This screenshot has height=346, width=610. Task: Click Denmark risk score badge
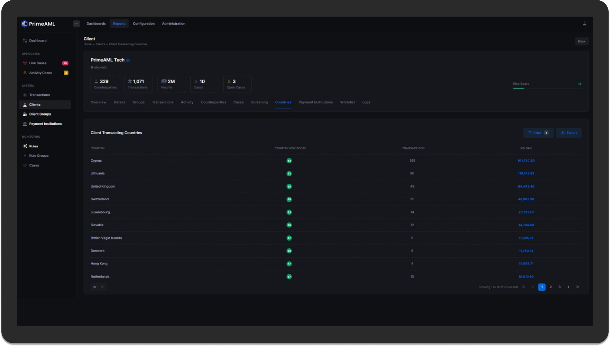point(289,251)
